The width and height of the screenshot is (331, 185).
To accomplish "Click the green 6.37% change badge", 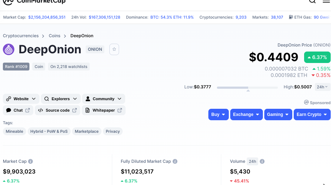I will [x=317, y=57].
